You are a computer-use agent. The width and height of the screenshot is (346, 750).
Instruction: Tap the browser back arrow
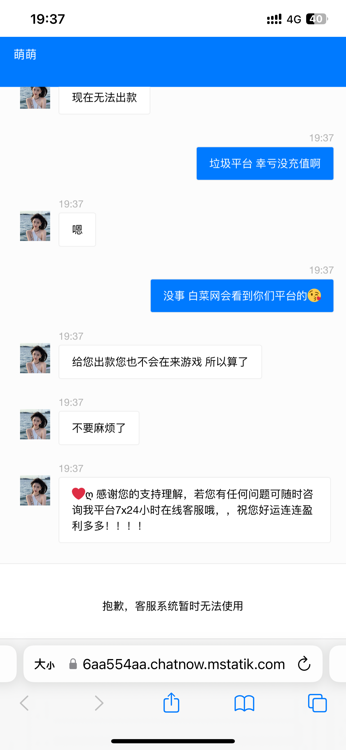tap(25, 703)
